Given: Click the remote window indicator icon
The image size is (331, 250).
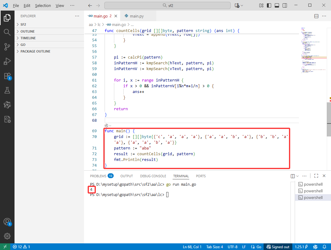Looking at the screenshot, I should tap(5, 247).
